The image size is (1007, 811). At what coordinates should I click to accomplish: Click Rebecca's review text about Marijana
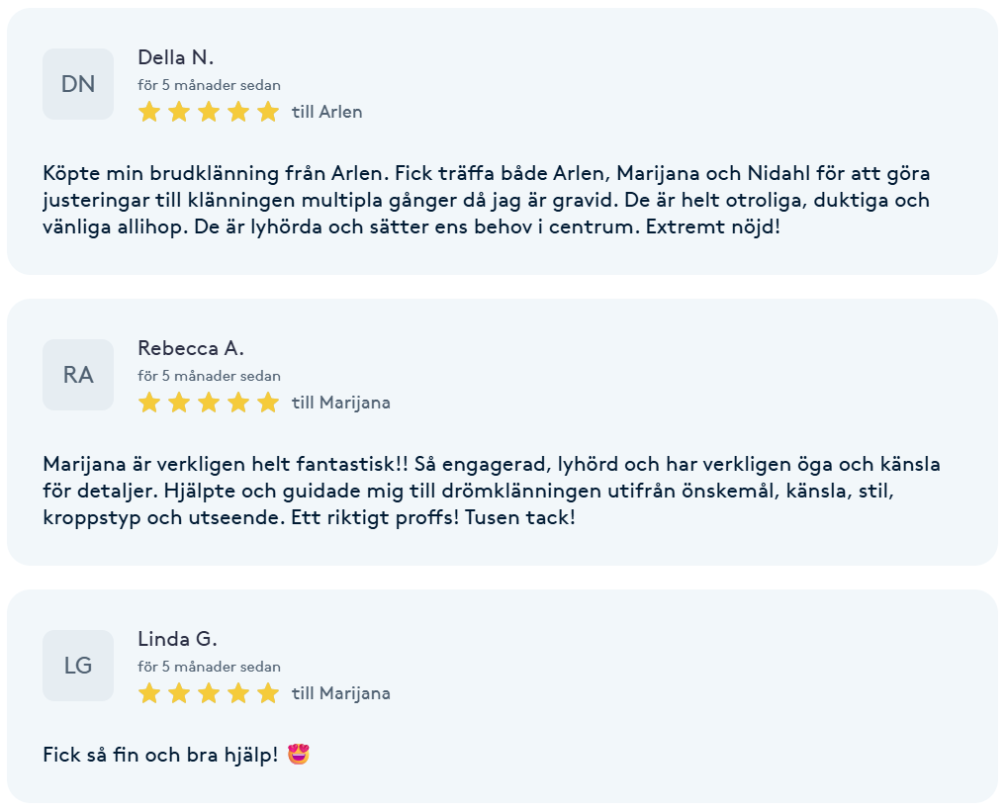(492, 491)
